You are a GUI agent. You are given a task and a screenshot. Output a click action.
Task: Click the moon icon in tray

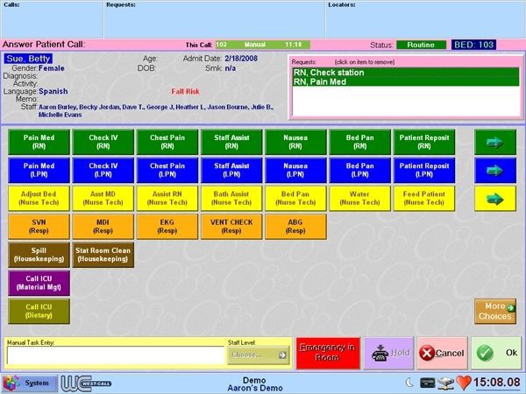click(x=409, y=383)
